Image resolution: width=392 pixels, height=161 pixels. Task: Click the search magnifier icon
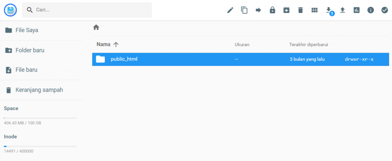(x=30, y=10)
